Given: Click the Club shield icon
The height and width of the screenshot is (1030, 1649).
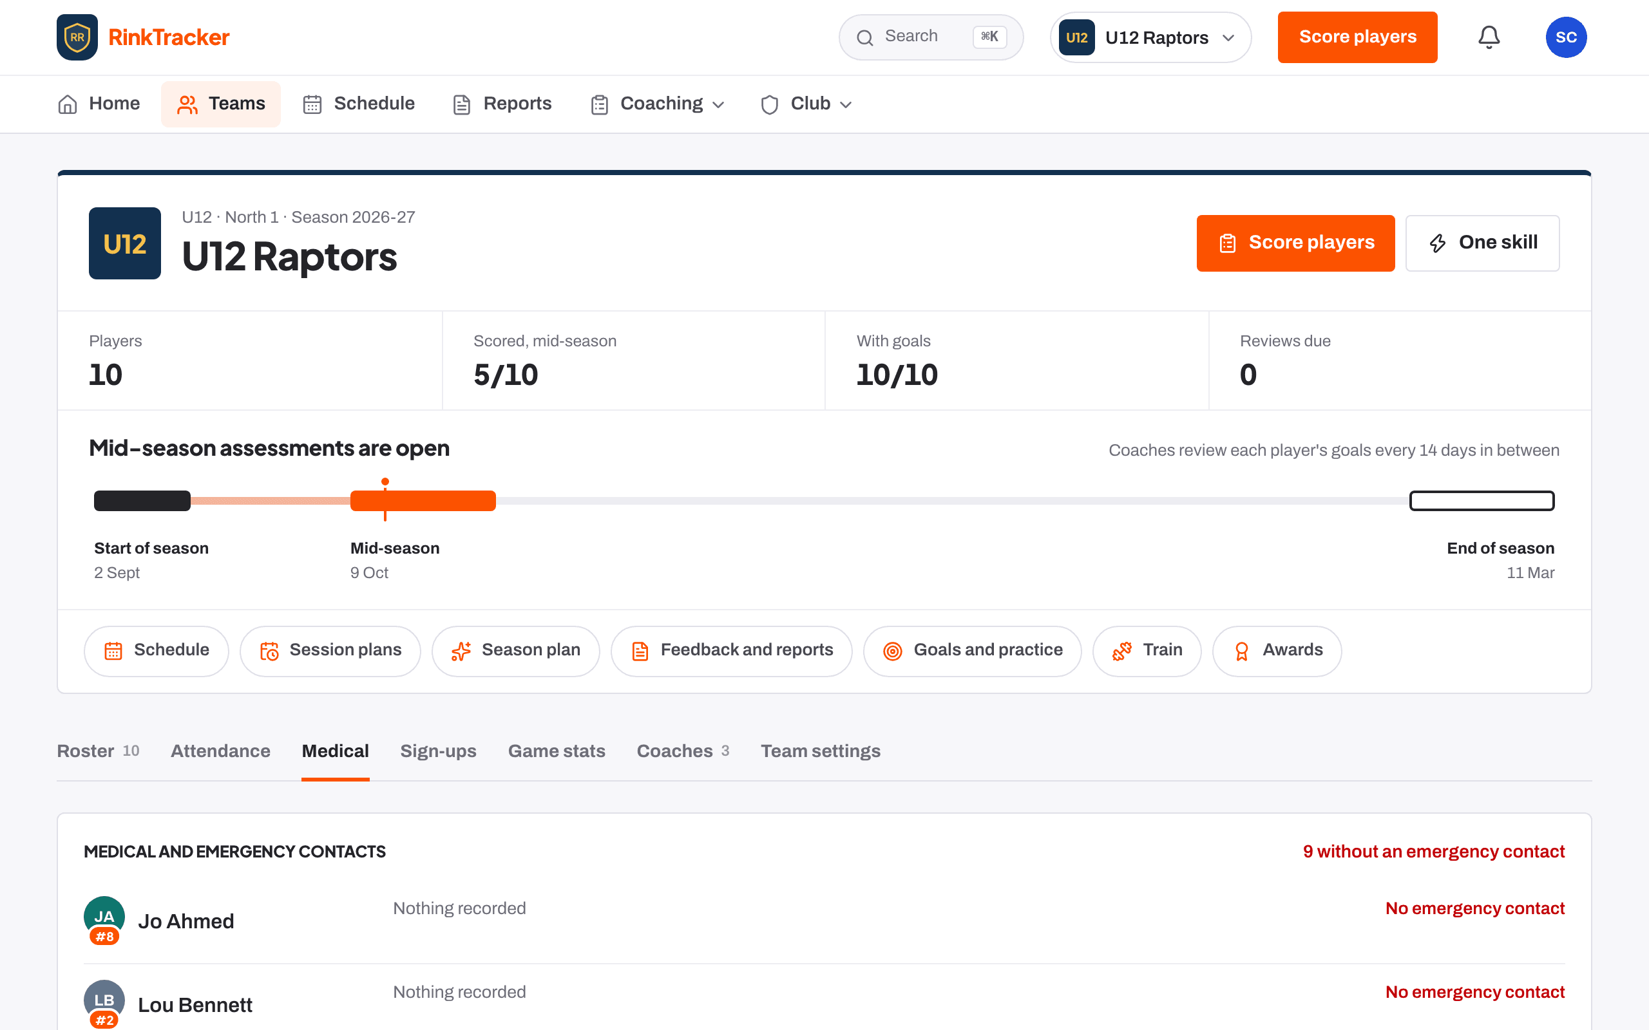Looking at the screenshot, I should point(769,104).
